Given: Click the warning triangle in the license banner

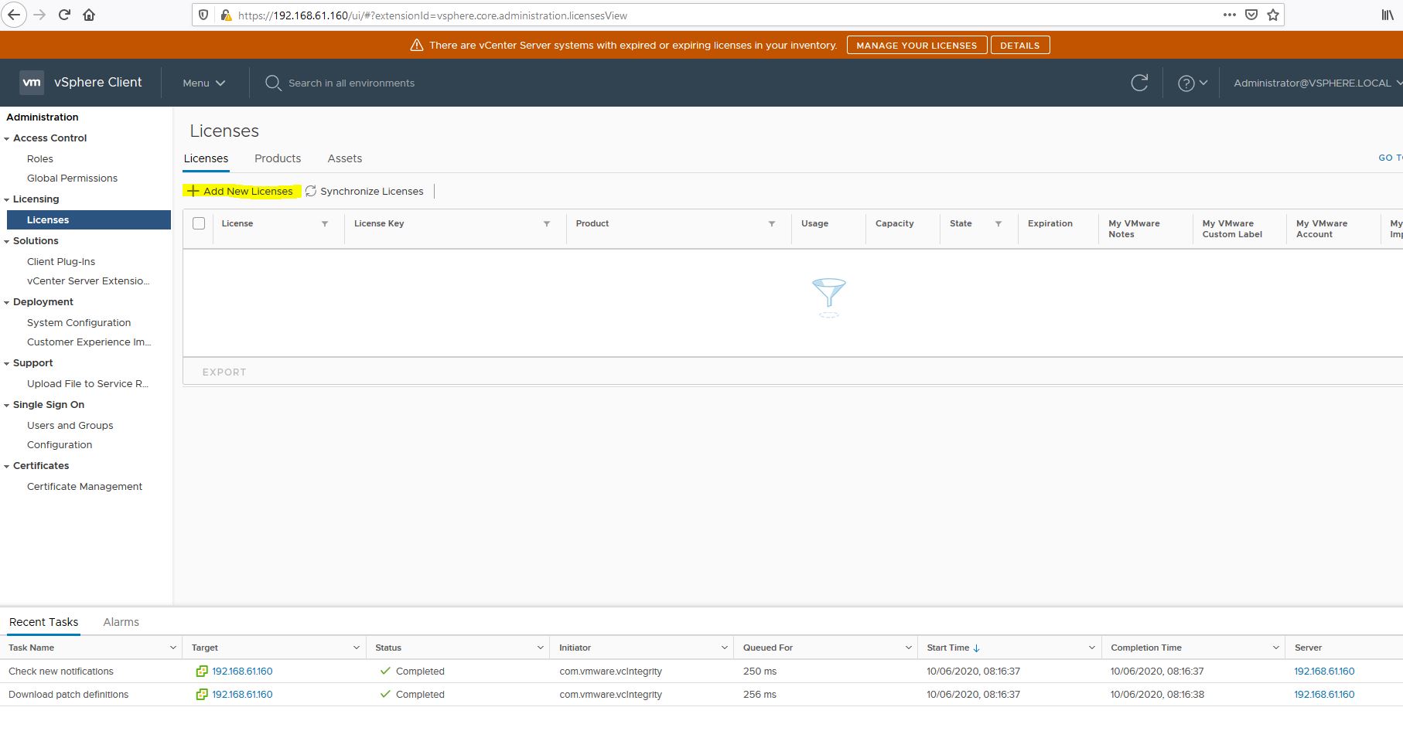Looking at the screenshot, I should 416,45.
